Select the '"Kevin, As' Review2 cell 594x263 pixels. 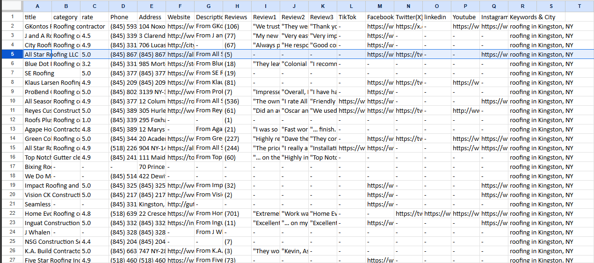click(294, 251)
